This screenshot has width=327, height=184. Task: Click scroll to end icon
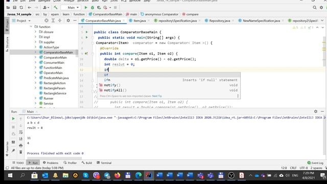20,139
